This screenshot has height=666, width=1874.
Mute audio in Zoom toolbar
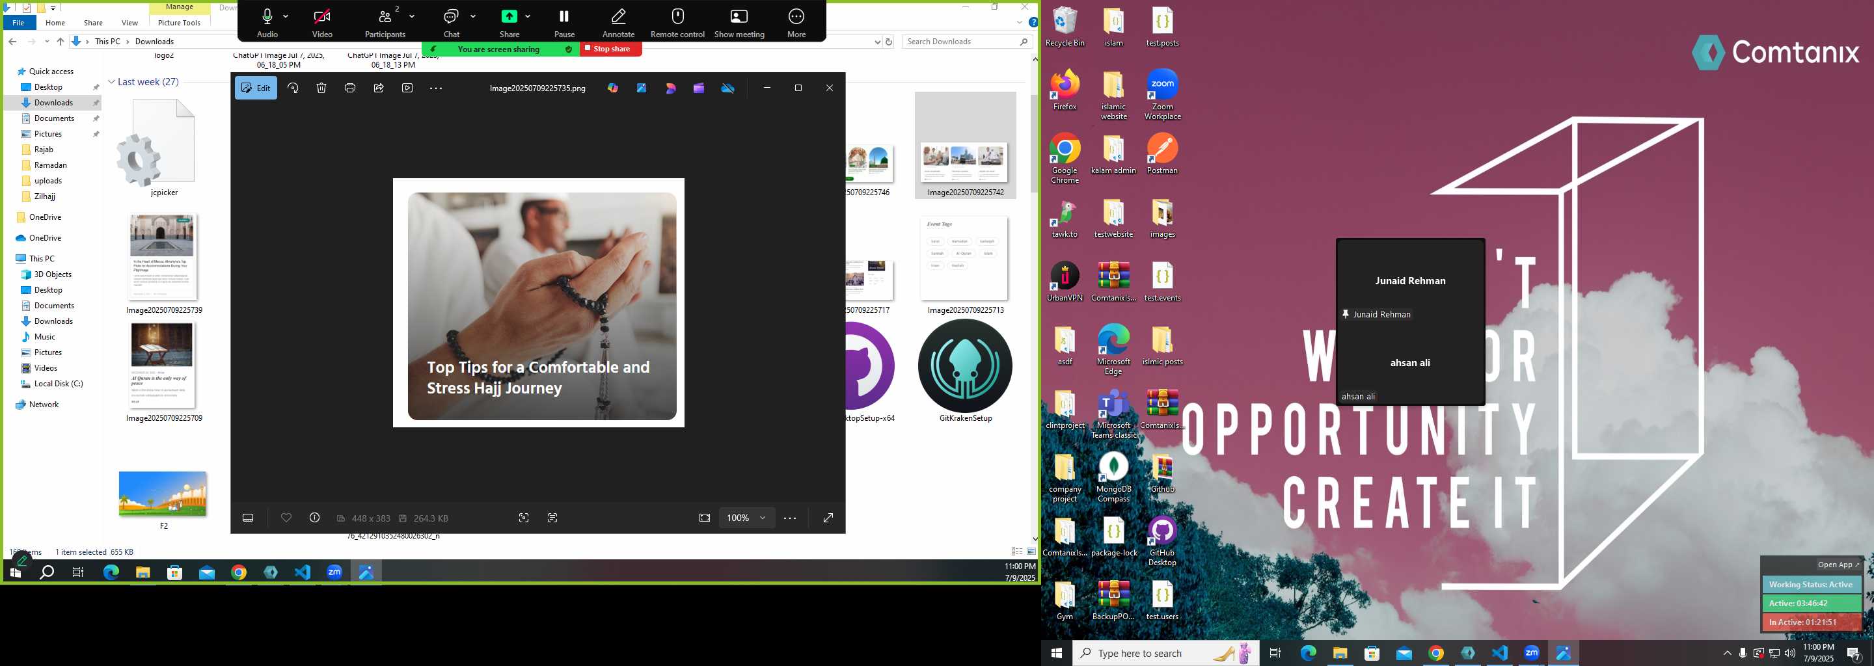tap(267, 23)
